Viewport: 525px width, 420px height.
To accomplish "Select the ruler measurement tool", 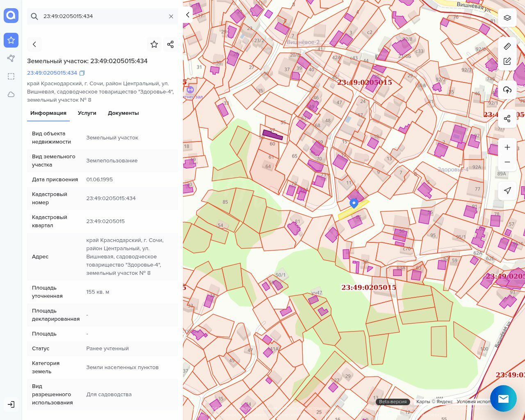I will (x=507, y=46).
